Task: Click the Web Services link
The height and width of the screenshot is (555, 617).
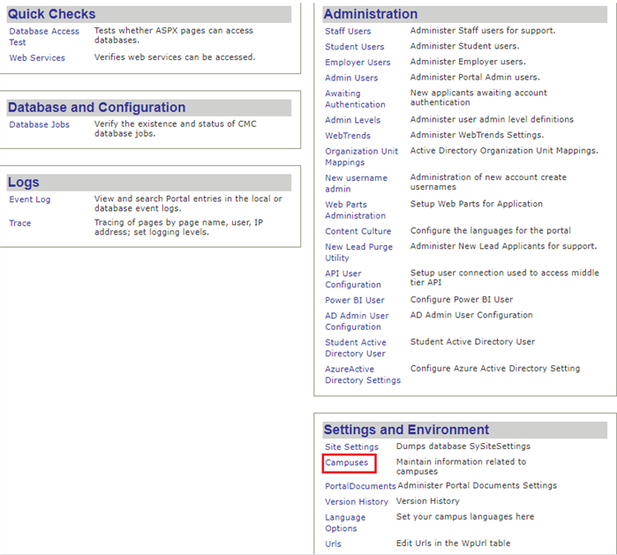Action: coord(37,58)
